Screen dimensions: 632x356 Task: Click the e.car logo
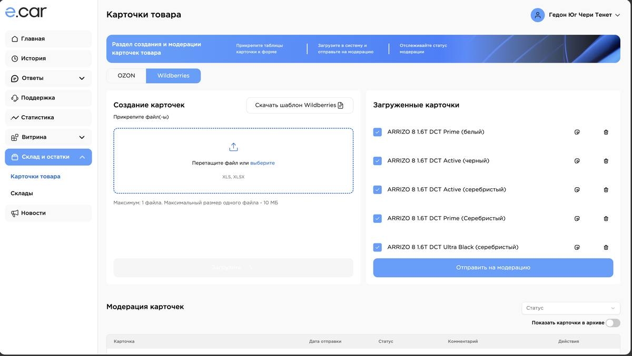point(26,12)
